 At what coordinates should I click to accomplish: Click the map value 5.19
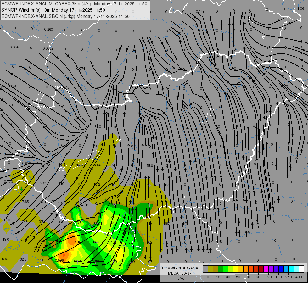78,242
